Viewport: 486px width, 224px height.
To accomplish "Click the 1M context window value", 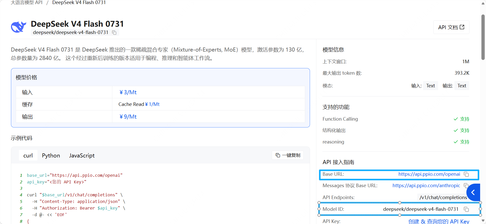I will pos(466,62).
